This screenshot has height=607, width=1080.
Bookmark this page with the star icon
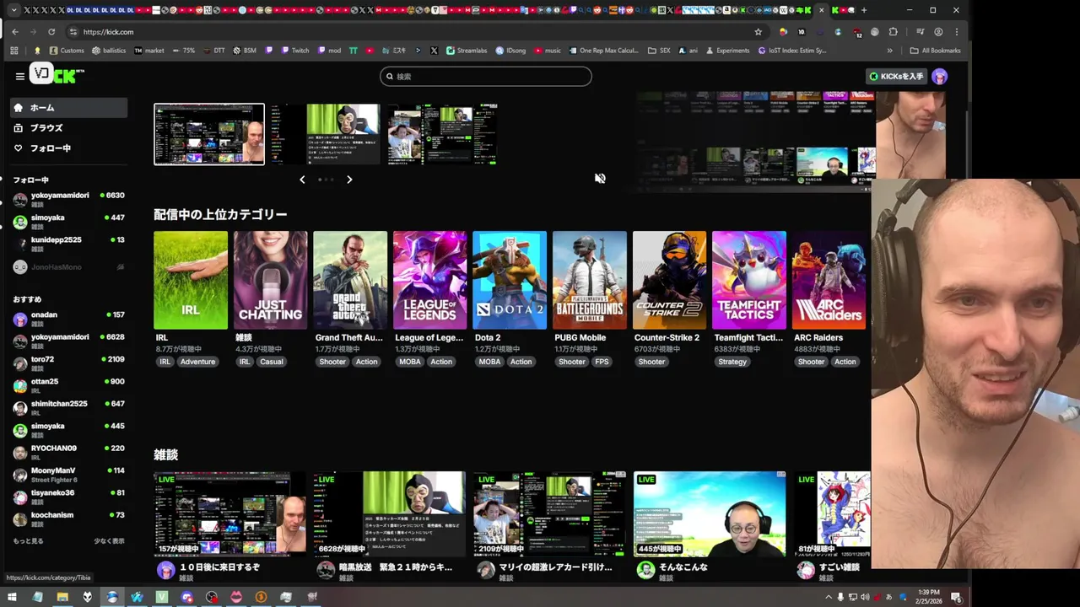pyautogui.click(x=759, y=32)
